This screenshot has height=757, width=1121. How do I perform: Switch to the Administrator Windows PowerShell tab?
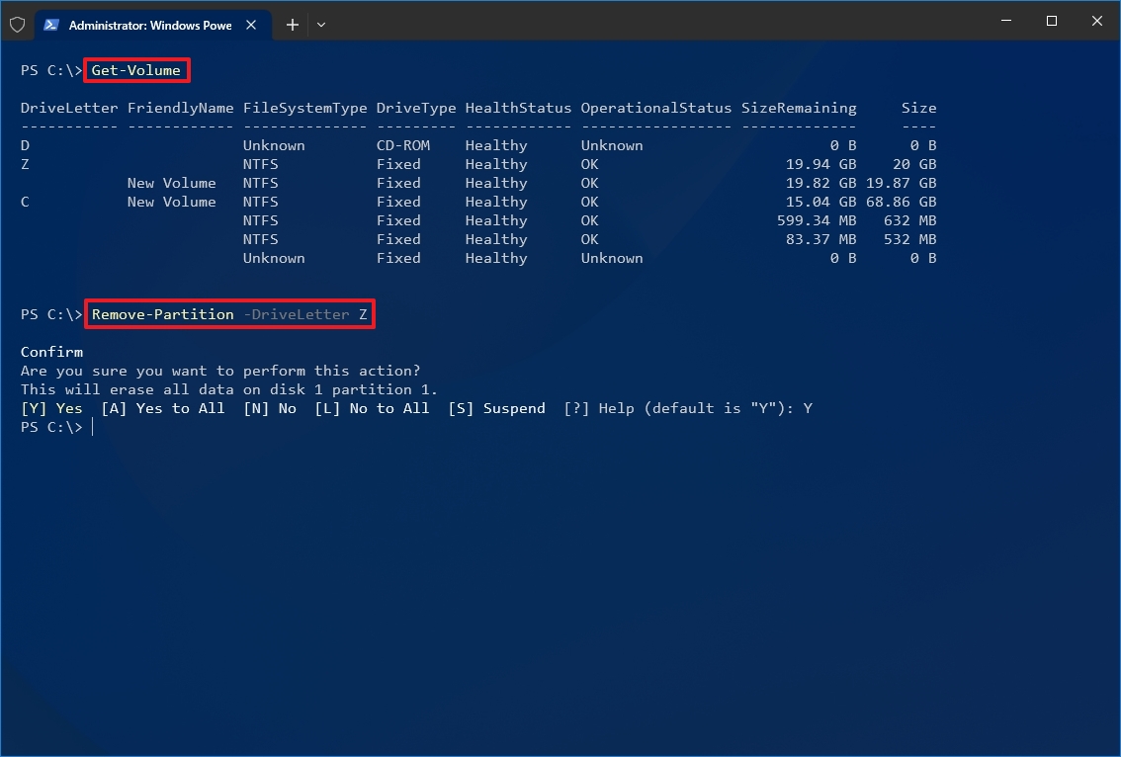pos(148,25)
